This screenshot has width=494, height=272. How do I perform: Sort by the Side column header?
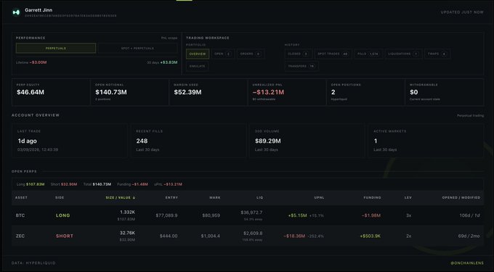(x=60, y=197)
